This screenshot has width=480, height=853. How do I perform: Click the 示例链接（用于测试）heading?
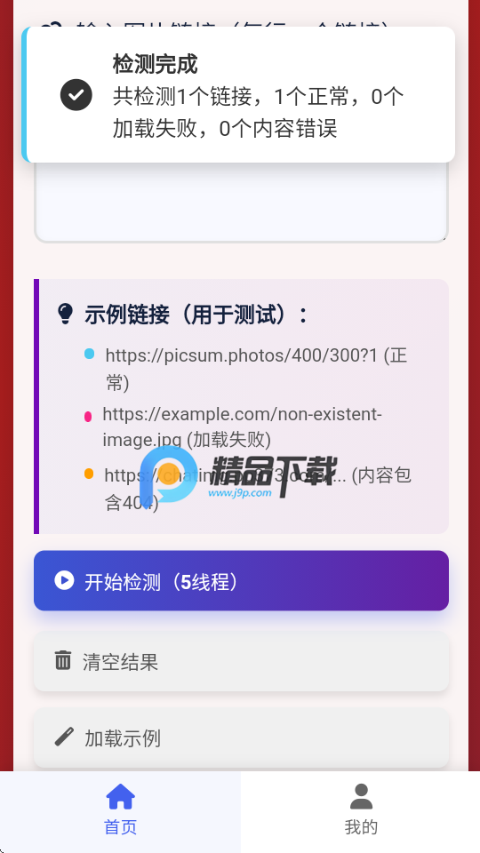pyautogui.click(x=196, y=315)
